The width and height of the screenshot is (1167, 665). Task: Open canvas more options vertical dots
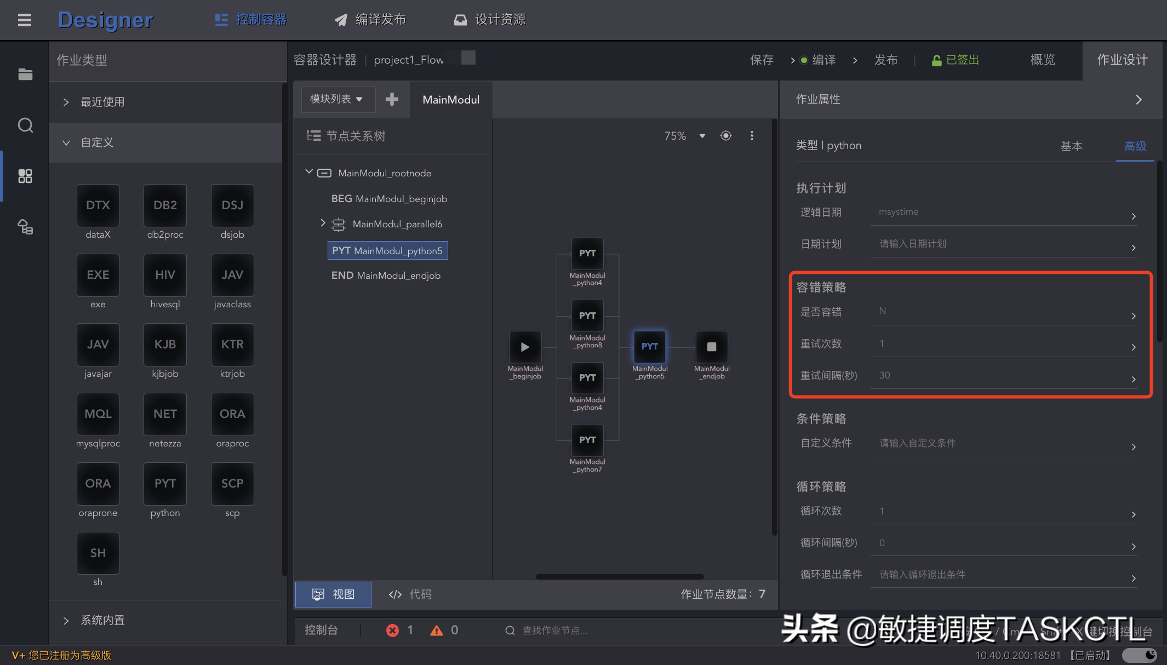pos(752,136)
